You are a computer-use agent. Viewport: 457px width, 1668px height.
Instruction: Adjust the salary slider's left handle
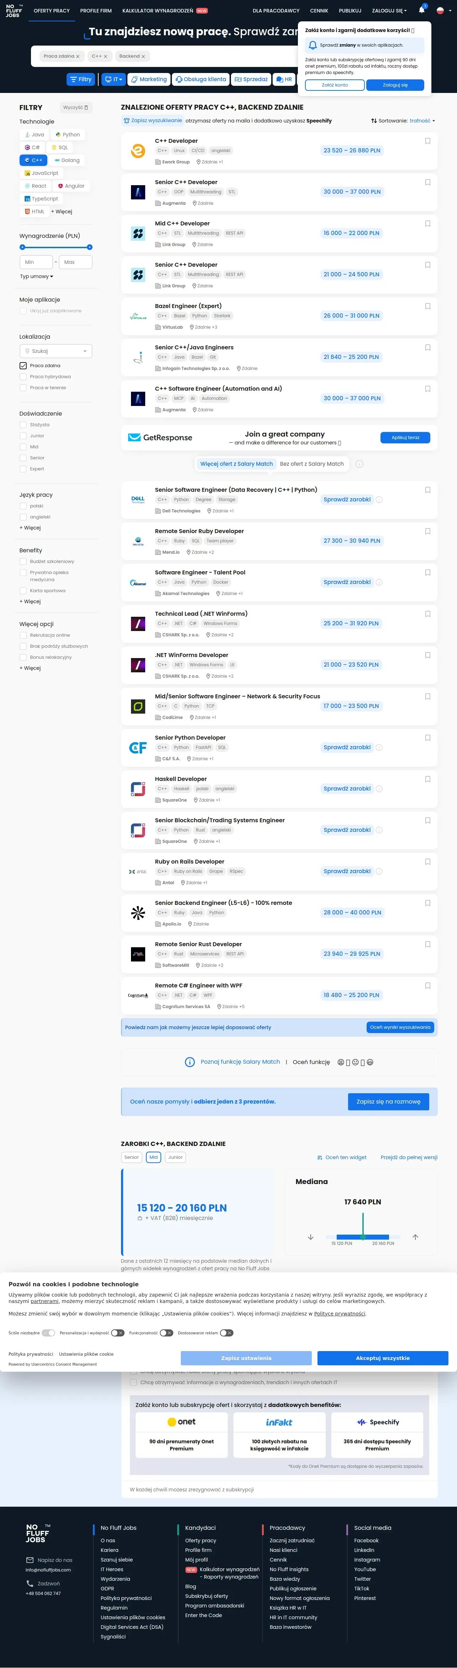pyautogui.click(x=23, y=247)
